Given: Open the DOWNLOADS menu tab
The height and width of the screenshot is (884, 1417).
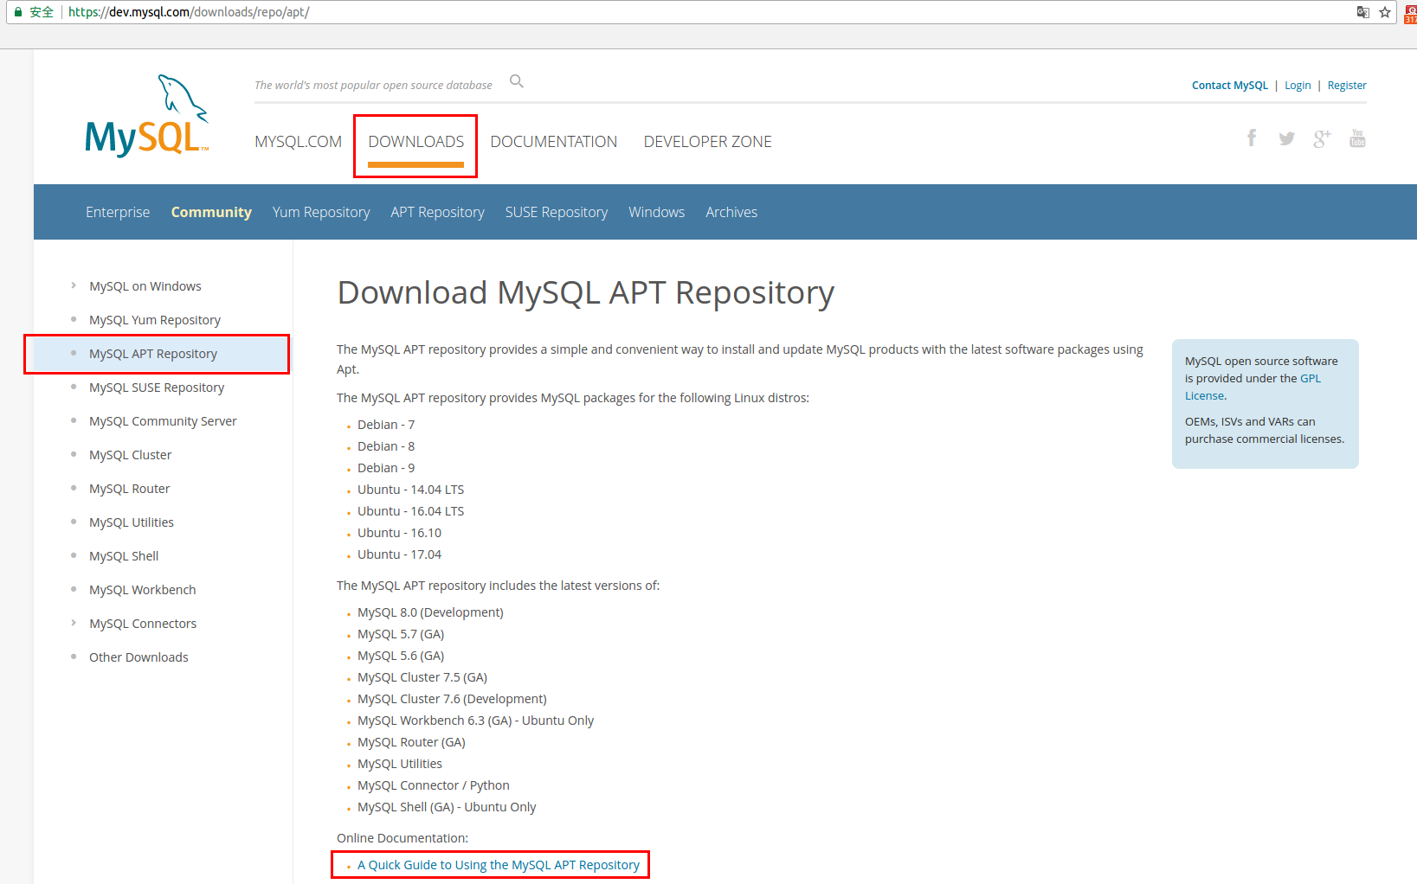Looking at the screenshot, I should (415, 142).
